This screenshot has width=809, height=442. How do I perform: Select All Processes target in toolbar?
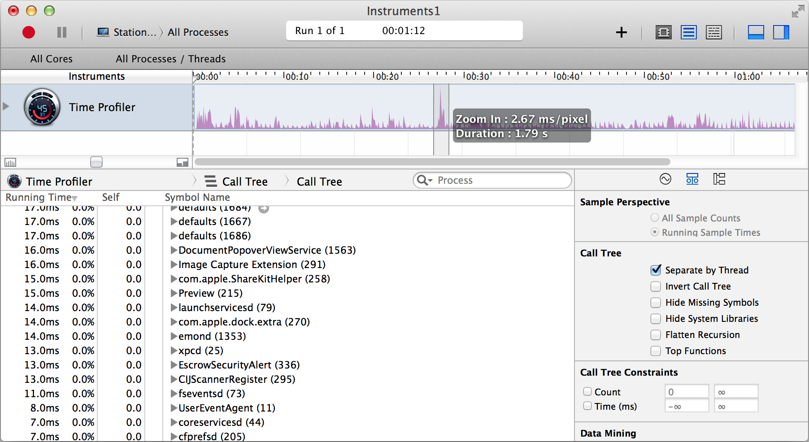[198, 32]
